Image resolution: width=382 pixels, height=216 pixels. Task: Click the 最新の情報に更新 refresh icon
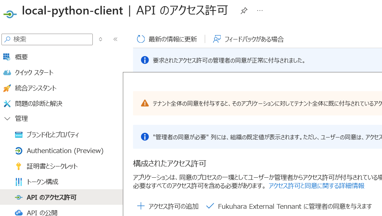pyautogui.click(x=141, y=39)
